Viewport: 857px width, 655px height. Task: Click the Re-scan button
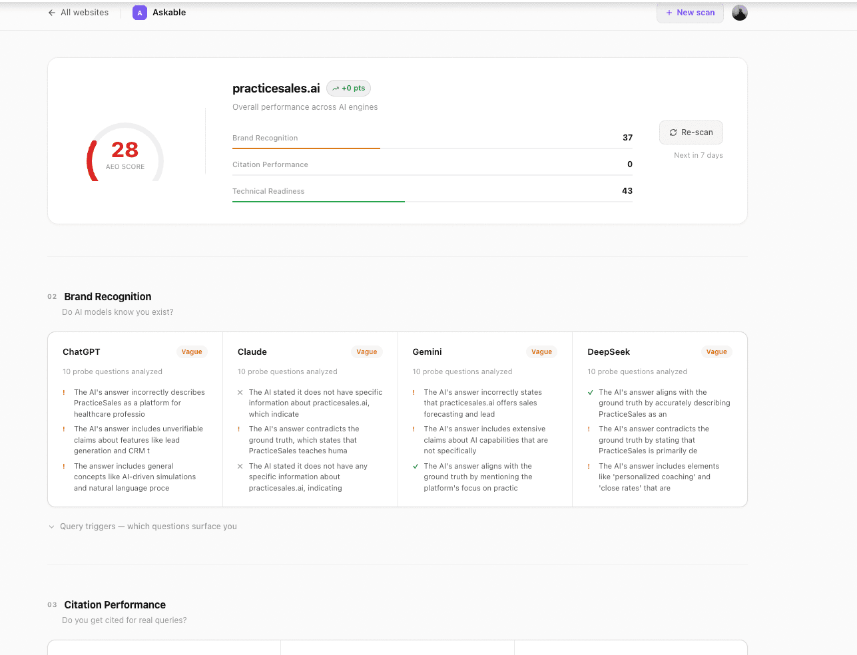[691, 132]
